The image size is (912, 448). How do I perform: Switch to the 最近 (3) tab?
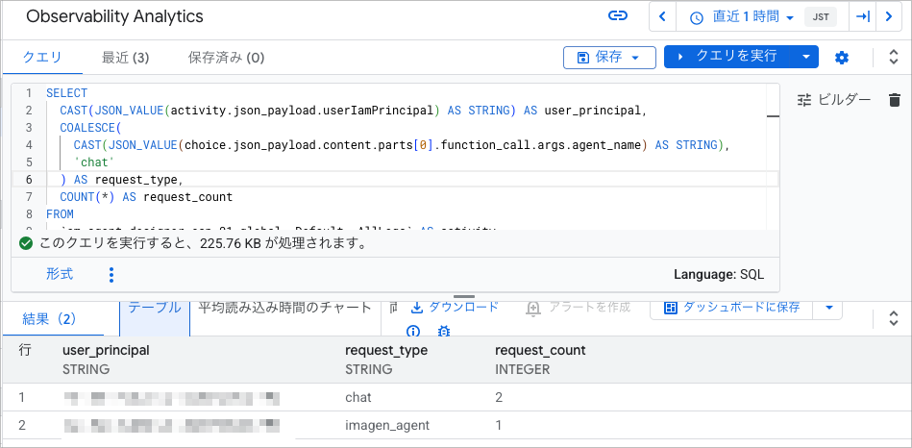click(x=125, y=58)
